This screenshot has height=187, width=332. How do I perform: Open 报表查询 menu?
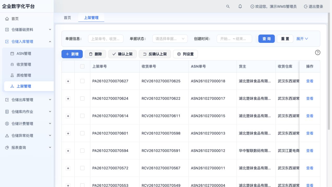[27, 148]
